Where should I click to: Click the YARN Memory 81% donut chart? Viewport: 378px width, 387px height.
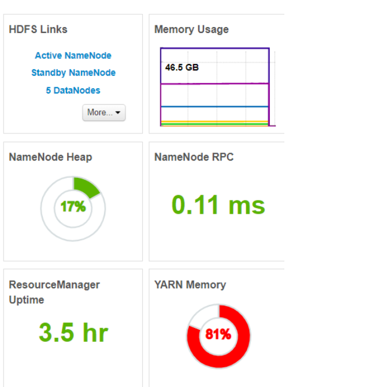(218, 336)
